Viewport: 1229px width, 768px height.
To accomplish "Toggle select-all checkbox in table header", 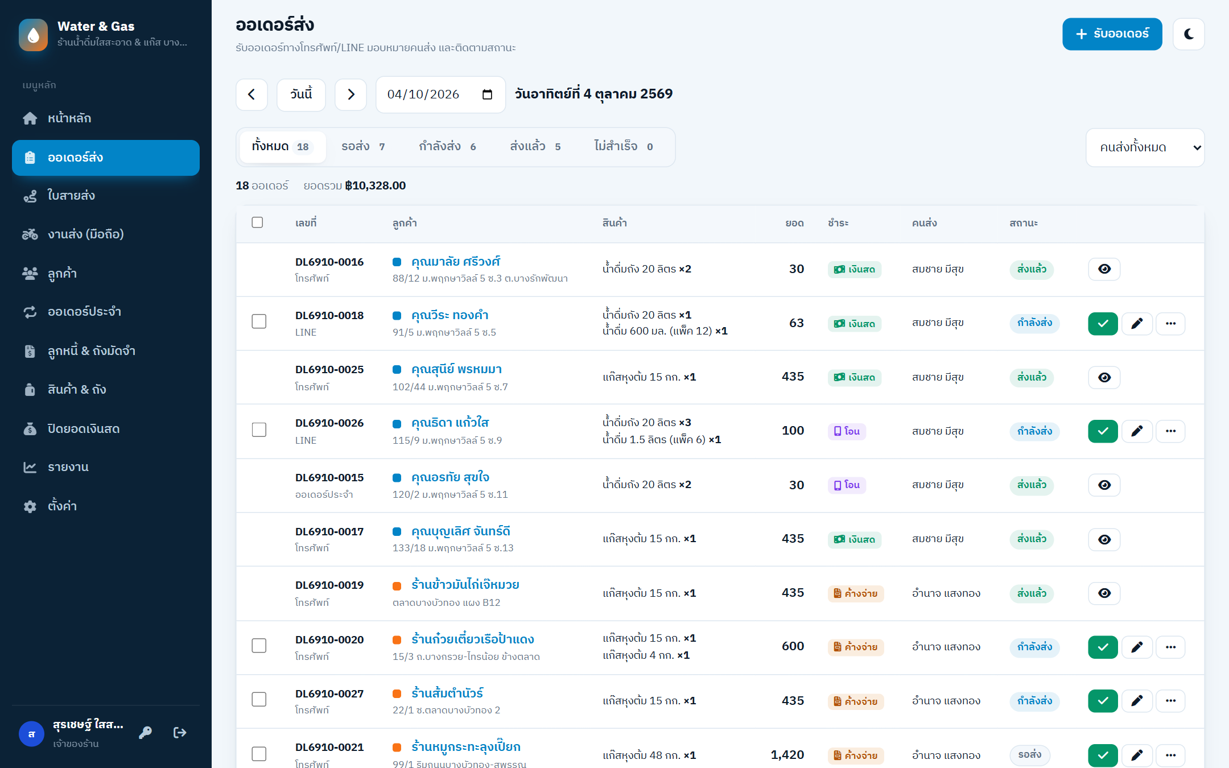I will click(257, 222).
